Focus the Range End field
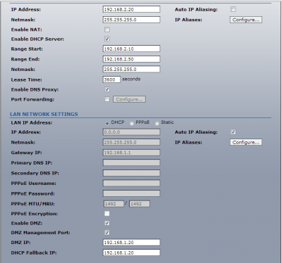Image resolution: width=282 pixels, height=263 pixels. pyautogui.click(x=131, y=59)
